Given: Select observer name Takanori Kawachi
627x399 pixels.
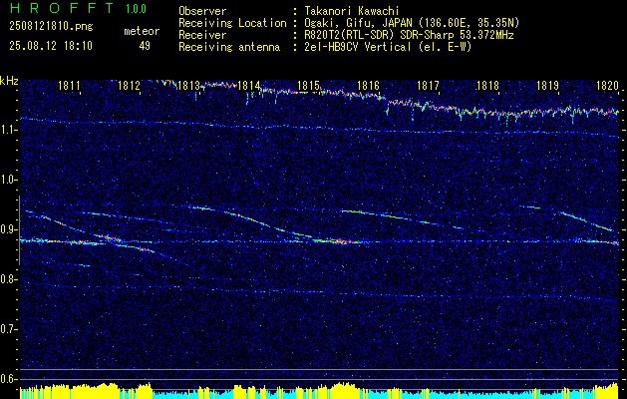Looking at the screenshot, I should click(x=351, y=11).
